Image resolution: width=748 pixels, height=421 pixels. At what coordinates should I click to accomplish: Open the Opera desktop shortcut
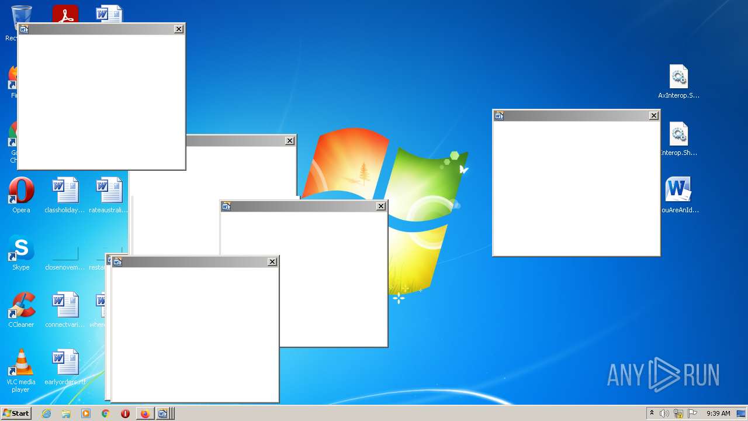pyautogui.click(x=21, y=195)
